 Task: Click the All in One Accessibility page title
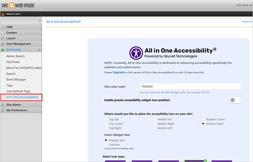tap(63, 22)
